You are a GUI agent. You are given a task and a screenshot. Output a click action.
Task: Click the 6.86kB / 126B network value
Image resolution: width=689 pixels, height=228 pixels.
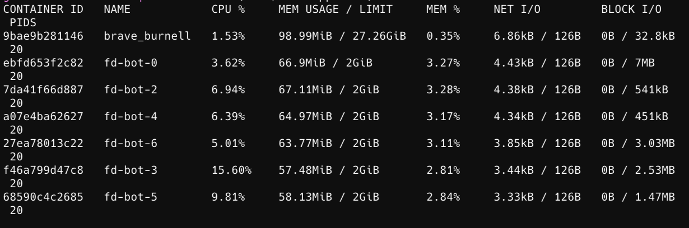[537, 36]
